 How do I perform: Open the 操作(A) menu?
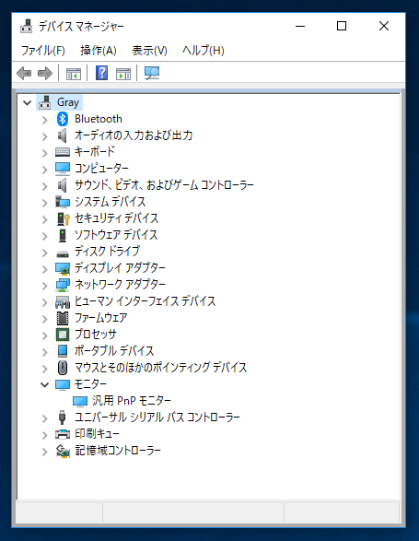(99, 51)
